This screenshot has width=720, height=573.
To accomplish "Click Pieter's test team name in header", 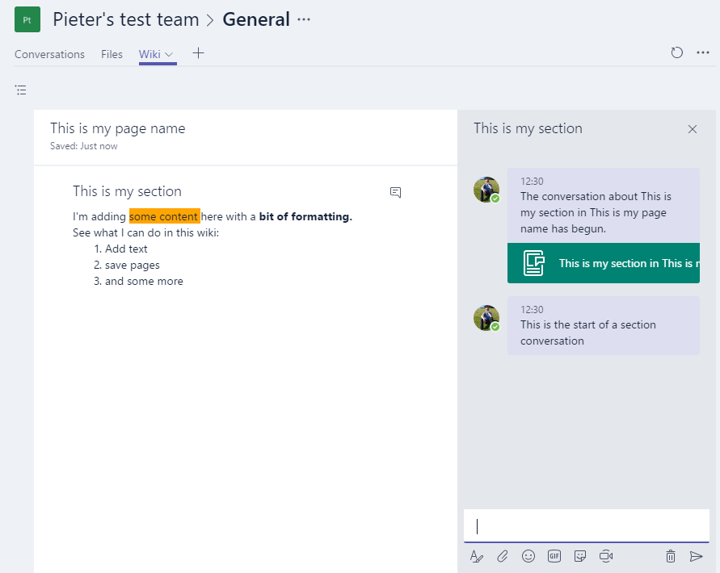I will 126,19.
